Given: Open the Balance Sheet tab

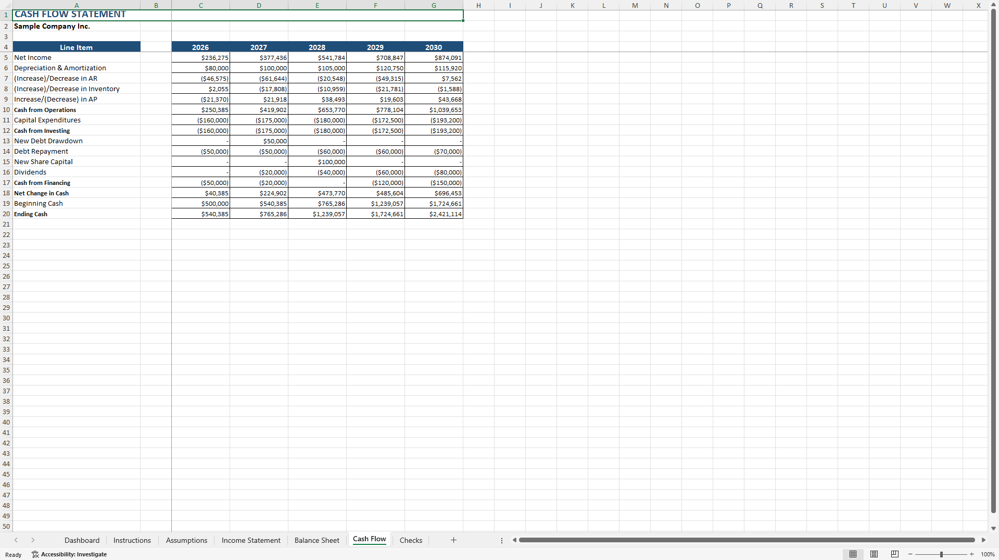Looking at the screenshot, I should point(317,540).
